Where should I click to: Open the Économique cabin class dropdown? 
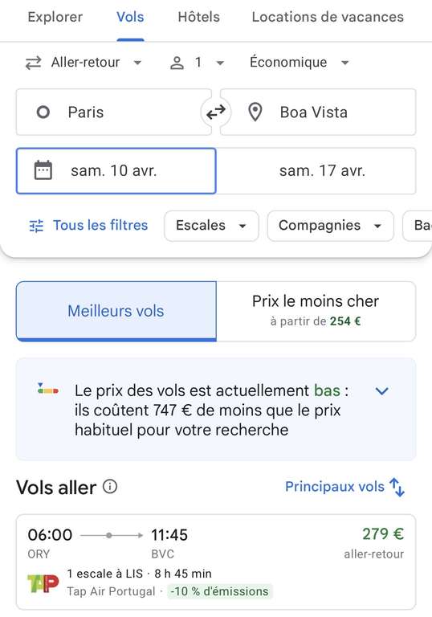pos(299,63)
